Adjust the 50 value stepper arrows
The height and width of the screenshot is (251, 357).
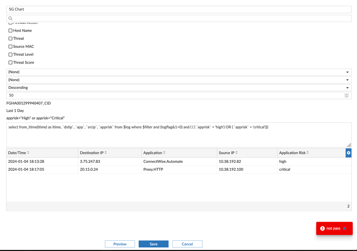[x=347, y=95]
